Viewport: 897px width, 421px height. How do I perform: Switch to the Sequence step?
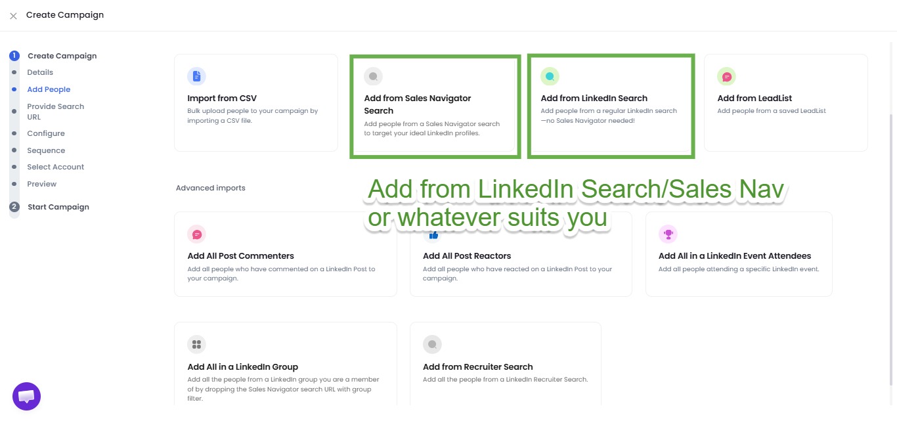coord(46,150)
